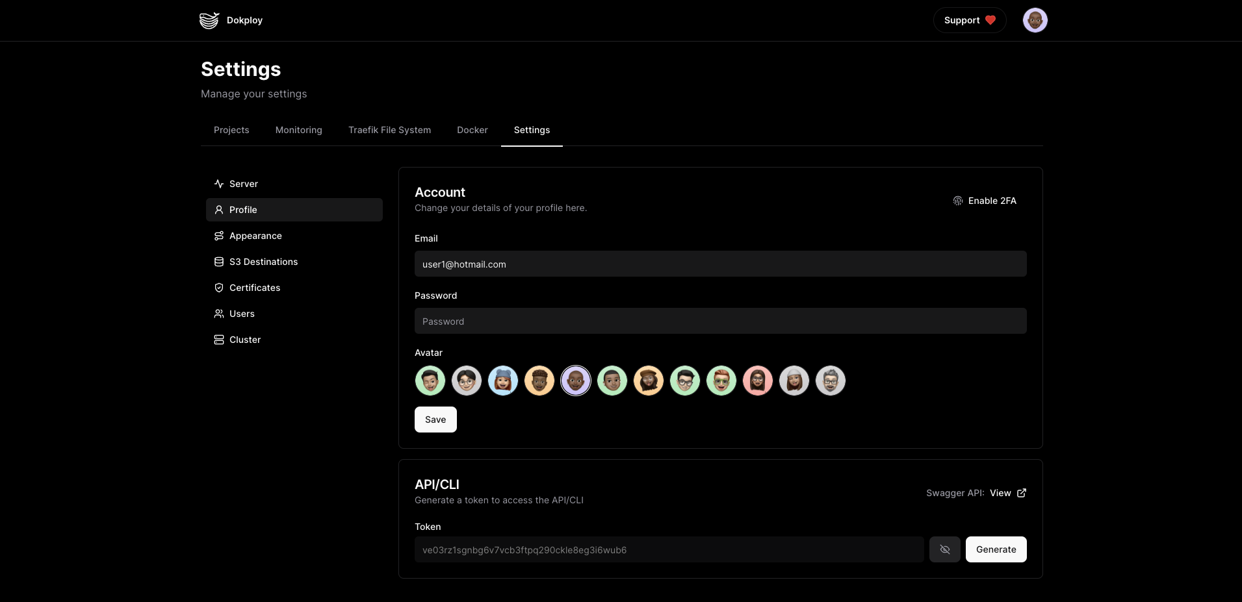1242x602 pixels.
Task: Select Appearance in the settings sidebar
Action: point(255,236)
